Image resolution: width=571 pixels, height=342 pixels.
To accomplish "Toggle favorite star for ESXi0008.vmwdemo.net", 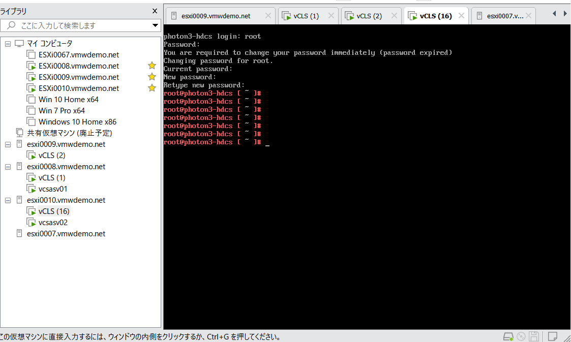I will 152,66.
